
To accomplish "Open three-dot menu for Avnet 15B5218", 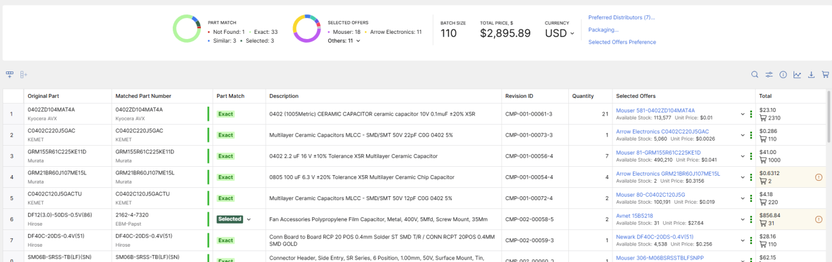I will tap(751, 220).
